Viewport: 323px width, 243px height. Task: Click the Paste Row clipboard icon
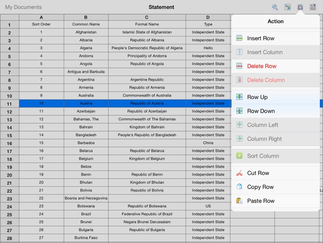coord(239,201)
